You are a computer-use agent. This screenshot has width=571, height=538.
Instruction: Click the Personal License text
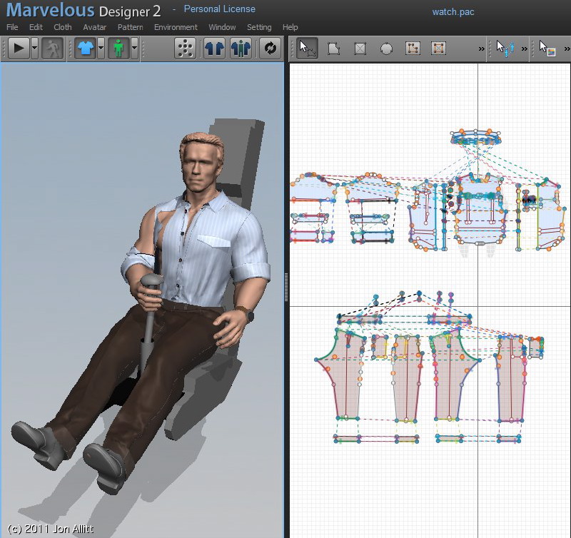[219, 9]
